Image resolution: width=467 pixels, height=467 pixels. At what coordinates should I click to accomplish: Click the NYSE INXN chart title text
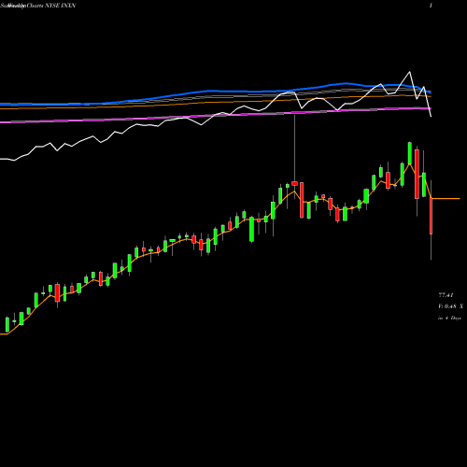(38, 6)
